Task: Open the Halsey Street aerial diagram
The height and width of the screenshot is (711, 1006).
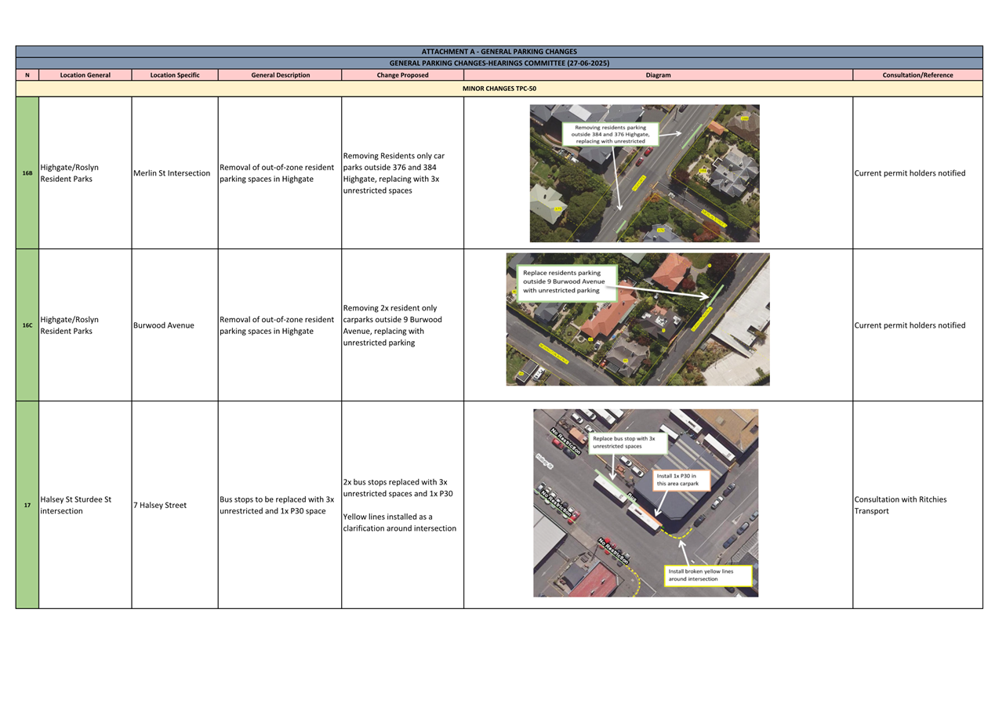Action: click(x=645, y=502)
